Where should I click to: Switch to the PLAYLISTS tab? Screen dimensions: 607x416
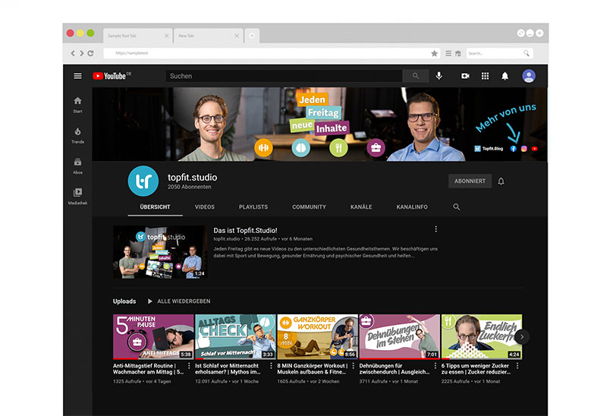coord(253,206)
